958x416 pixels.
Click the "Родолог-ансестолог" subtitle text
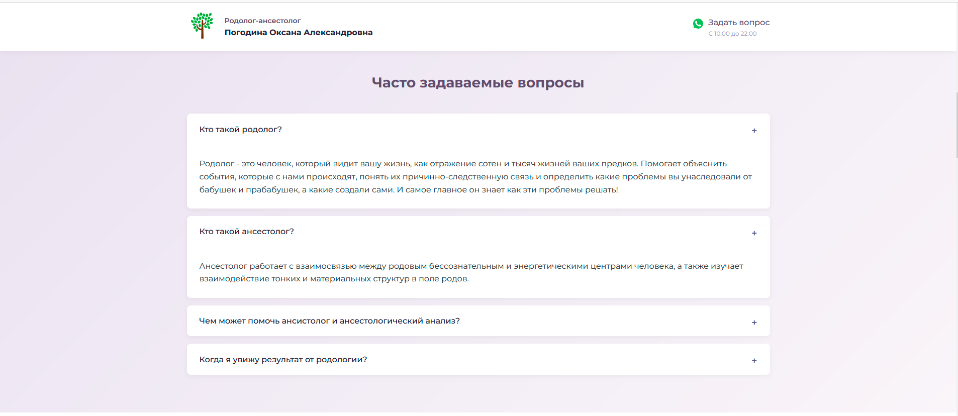coord(262,21)
